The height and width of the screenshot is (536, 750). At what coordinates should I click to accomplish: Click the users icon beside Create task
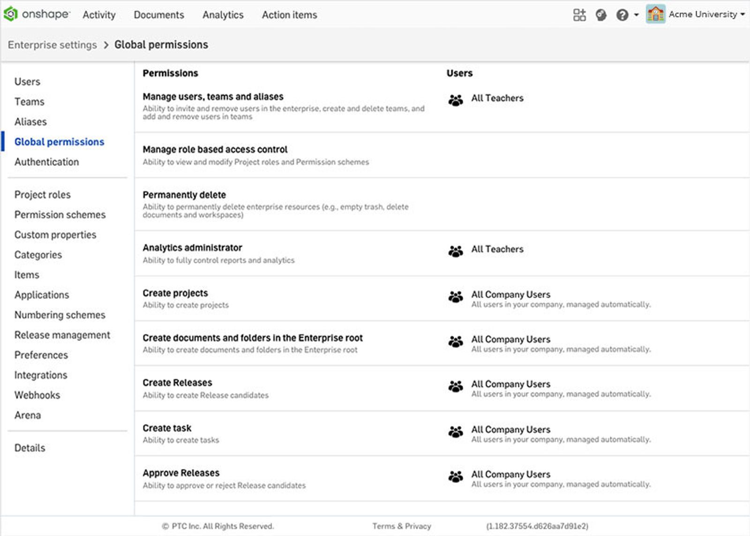455,431
